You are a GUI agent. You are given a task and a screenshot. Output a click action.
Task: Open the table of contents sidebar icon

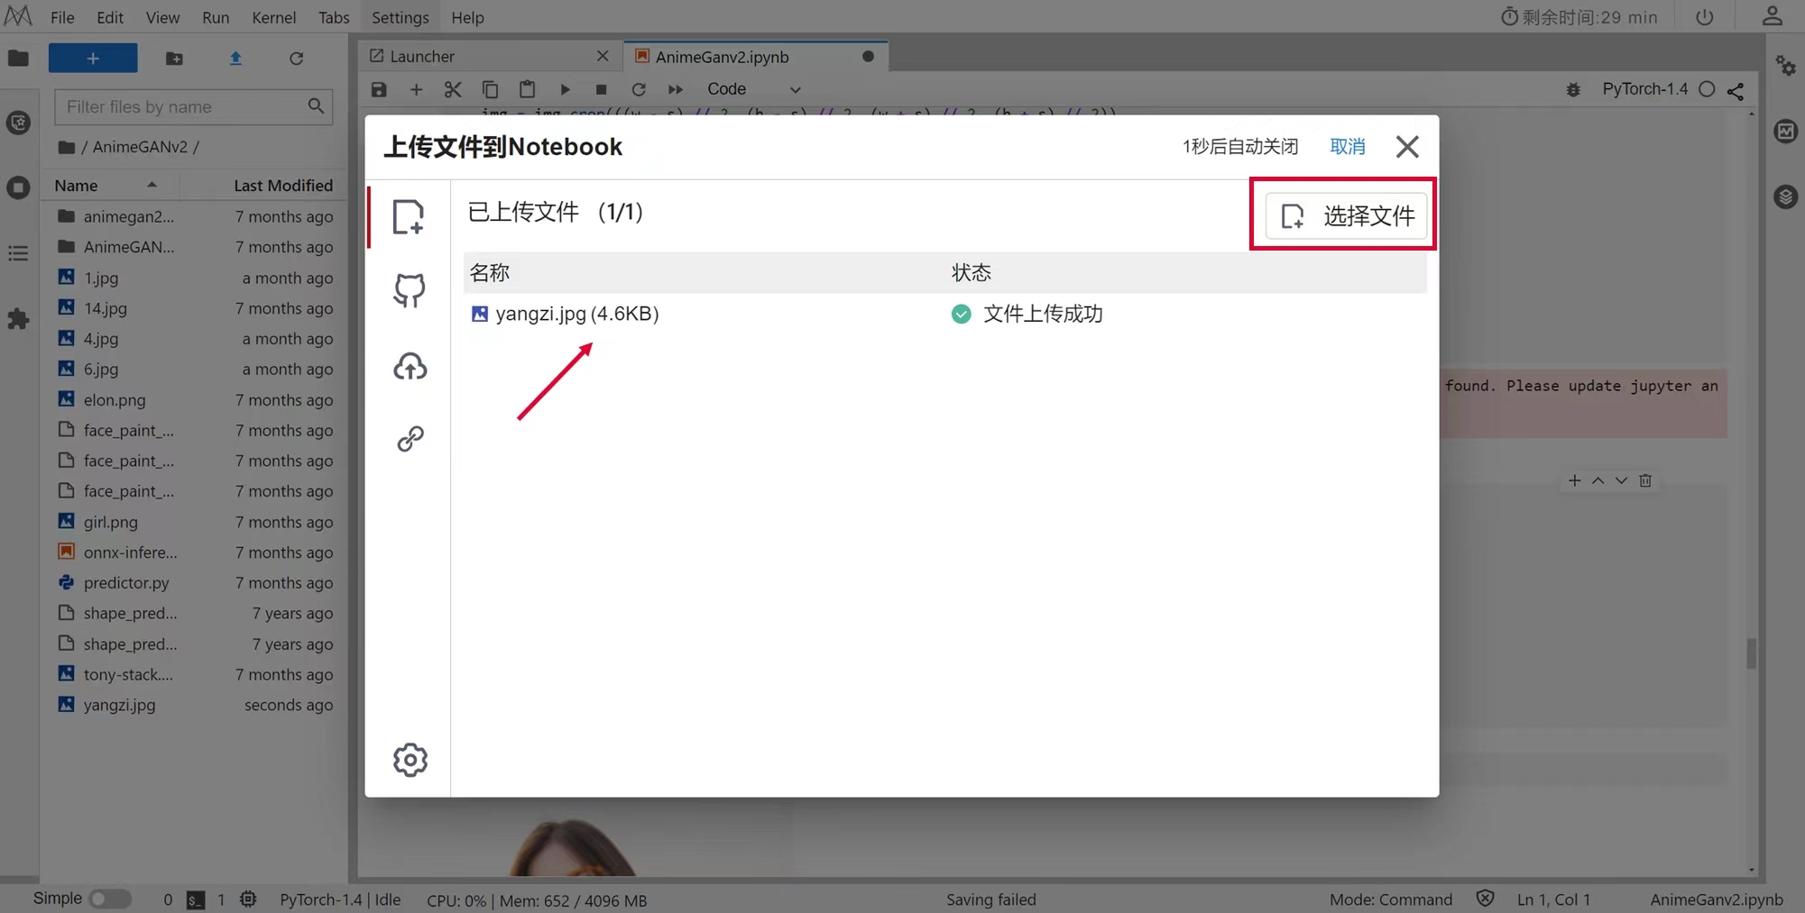(x=18, y=253)
